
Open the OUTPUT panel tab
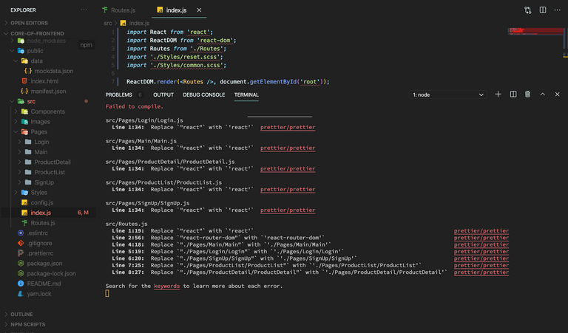[163, 95]
